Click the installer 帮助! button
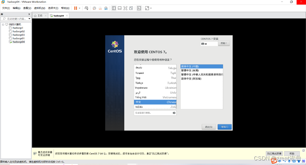 click(x=224, y=43)
